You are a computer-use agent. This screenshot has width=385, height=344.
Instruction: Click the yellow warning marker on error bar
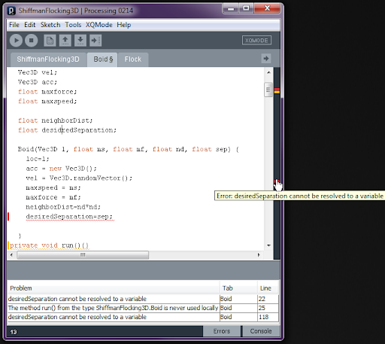(277, 92)
